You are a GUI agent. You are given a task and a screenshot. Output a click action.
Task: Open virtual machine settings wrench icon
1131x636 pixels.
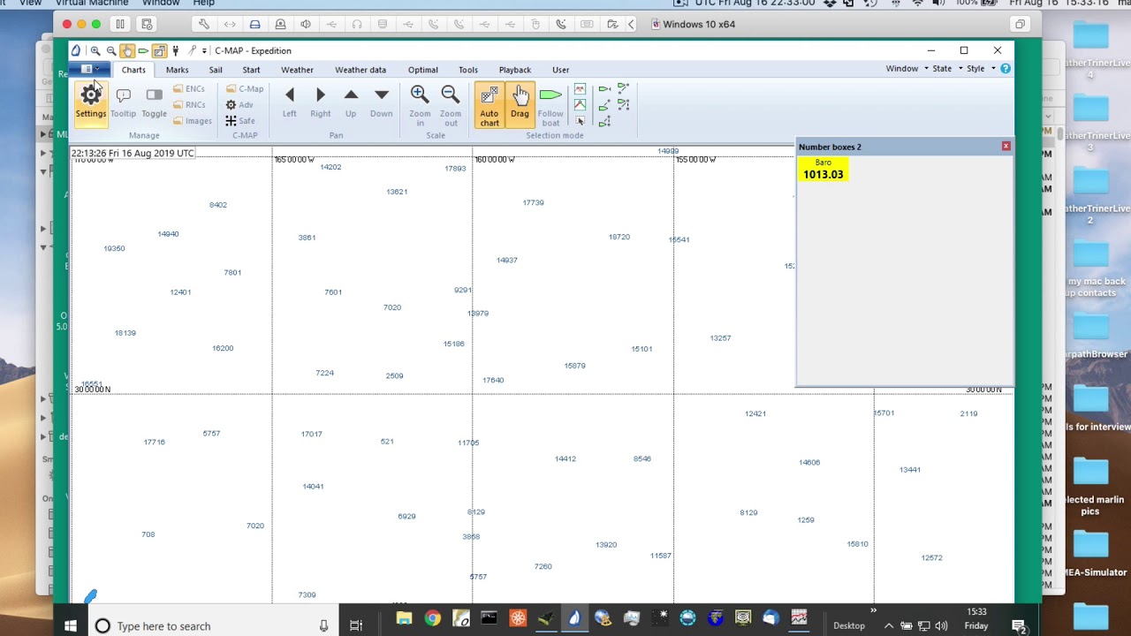[x=204, y=24]
